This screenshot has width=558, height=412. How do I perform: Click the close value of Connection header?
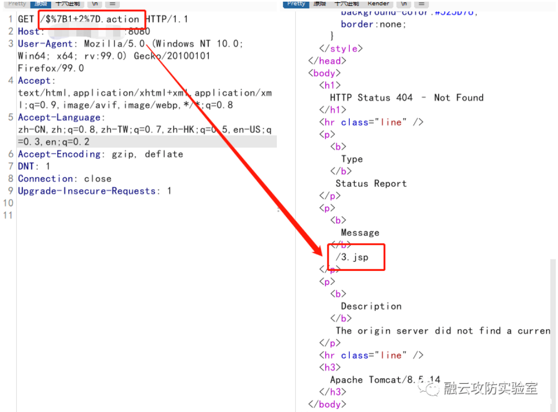click(x=98, y=179)
